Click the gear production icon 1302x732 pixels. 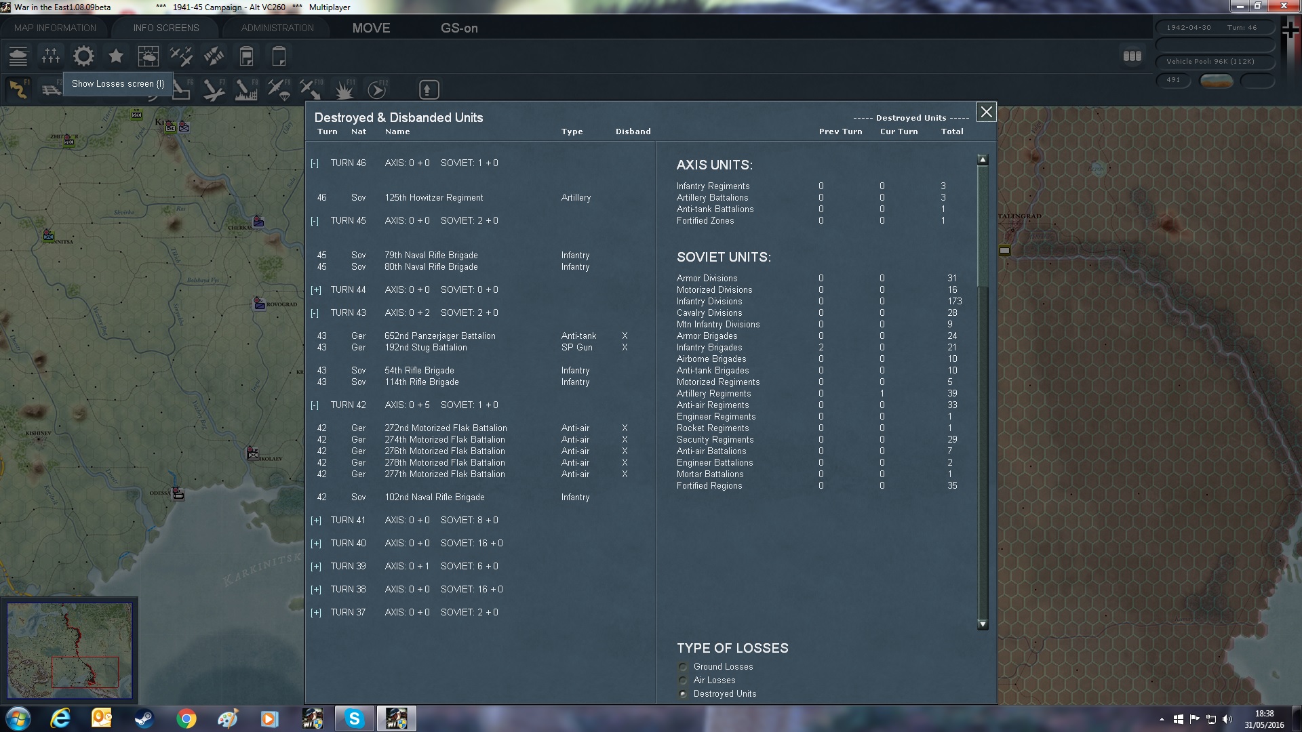(83, 56)
